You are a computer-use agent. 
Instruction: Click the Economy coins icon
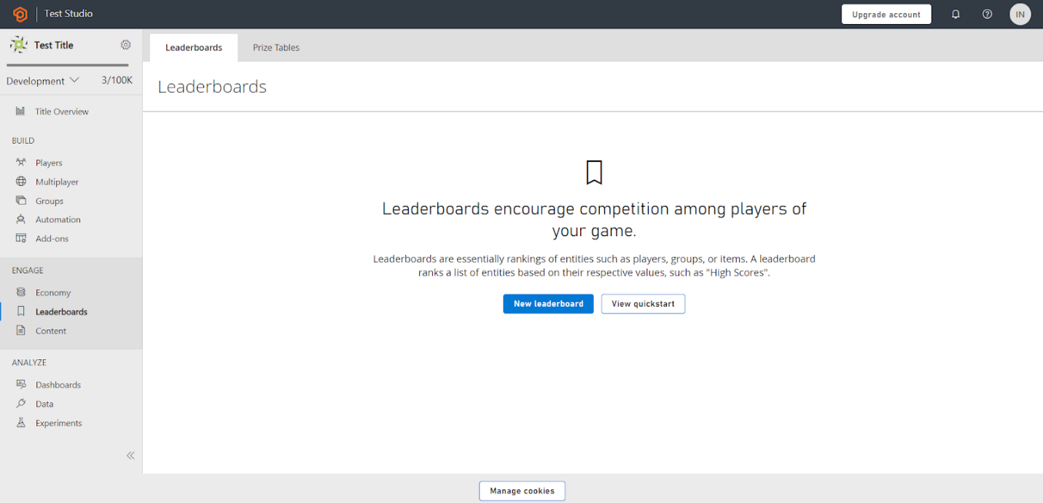[20, 292]
